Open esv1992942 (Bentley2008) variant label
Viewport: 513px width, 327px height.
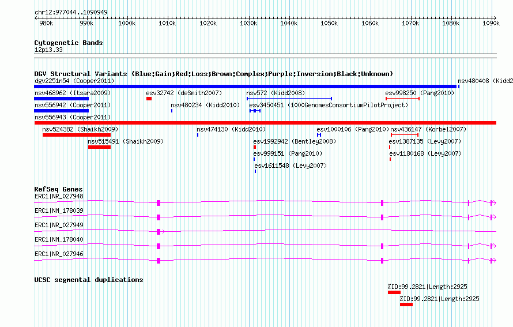tap(295, 141)
